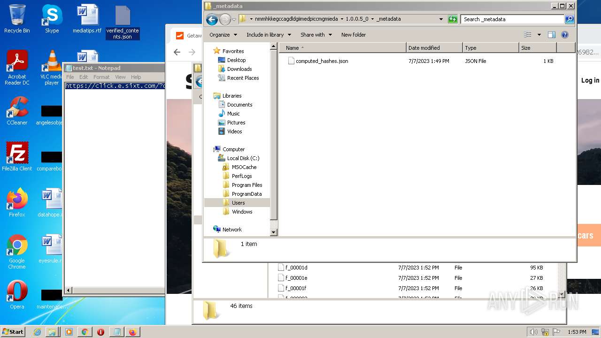
Task: Open the Firefox desktop shortcut
Action: click(17, 202)
